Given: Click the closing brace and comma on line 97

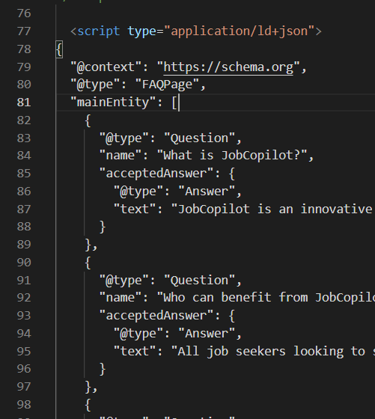Looking at the screenshot, I should (91, 387).
